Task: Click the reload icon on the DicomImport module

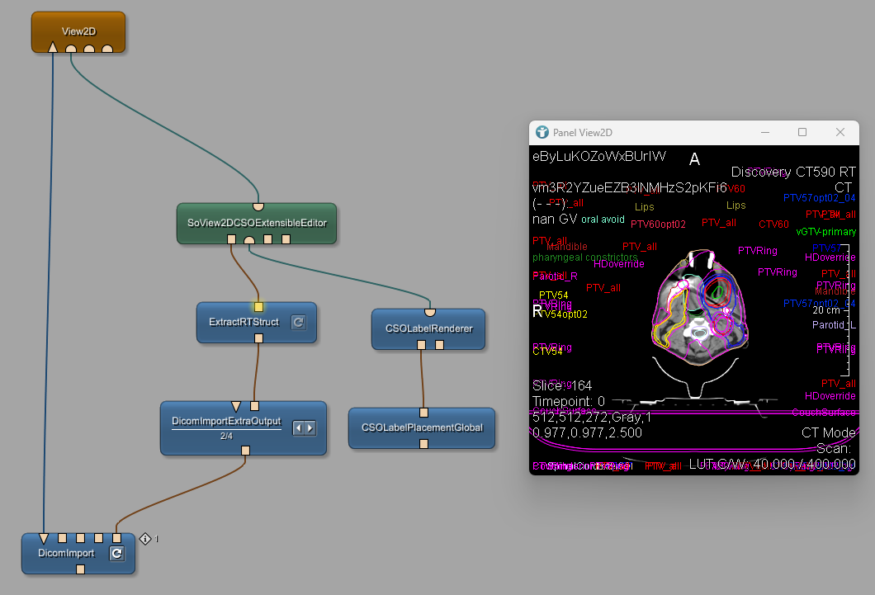Action: [117, 554]
